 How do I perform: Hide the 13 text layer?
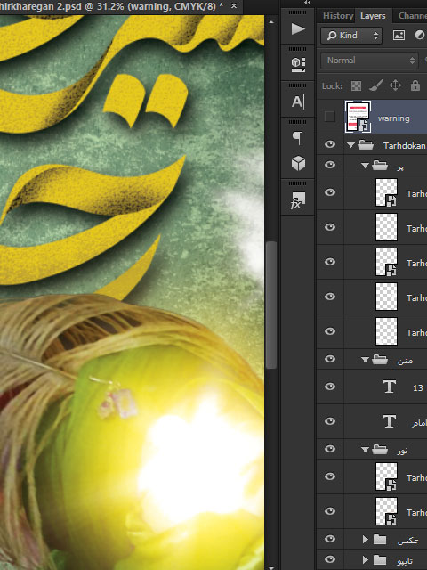tap(330, 387)
